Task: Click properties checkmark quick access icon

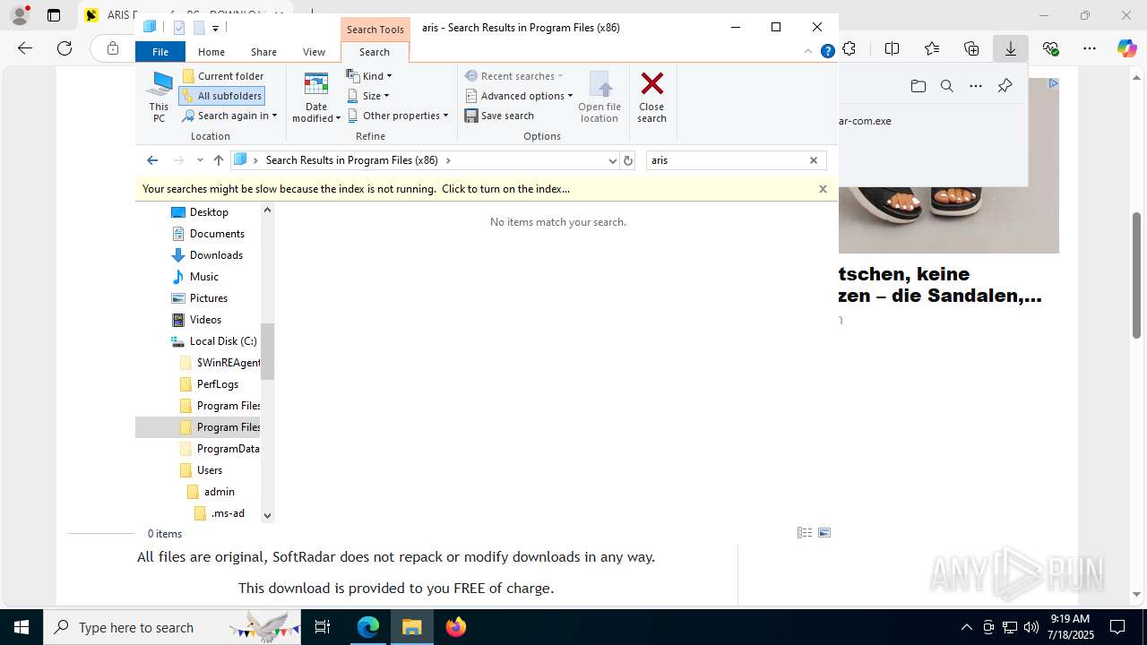Action: 179,28
